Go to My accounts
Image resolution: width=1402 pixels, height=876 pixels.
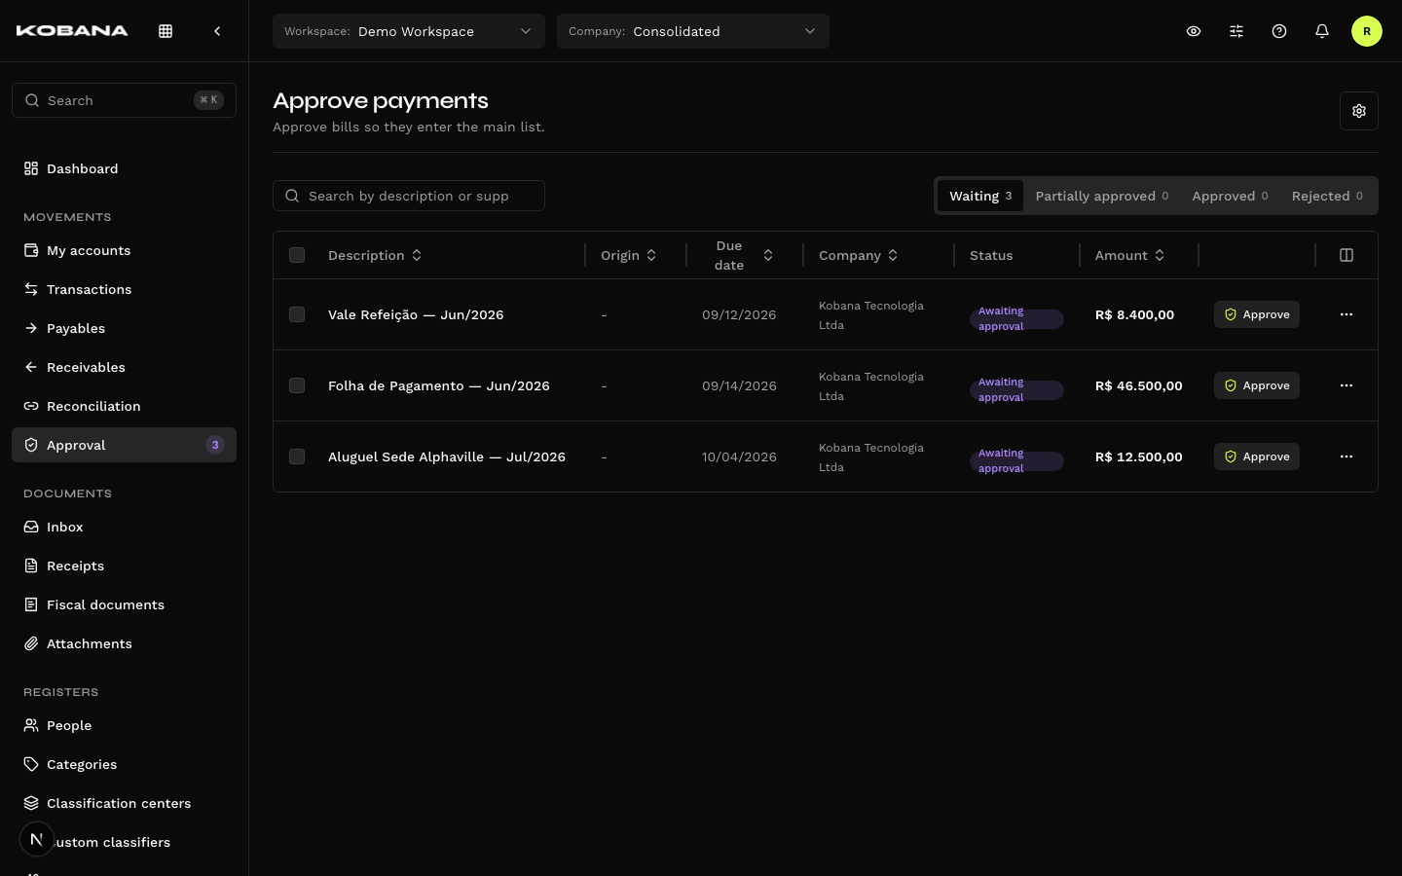[x=124, y=250]
